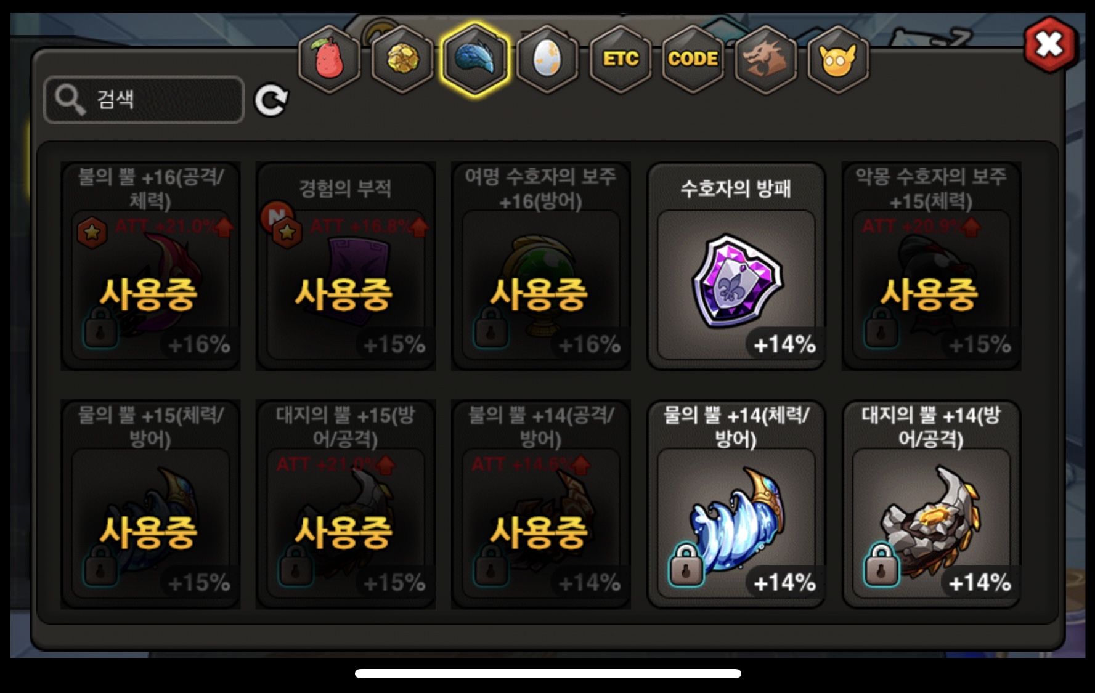1095x693 pixels.
Task: Select the gold nugget category tab
Action: pyautogui.click(x=402, y=59)
